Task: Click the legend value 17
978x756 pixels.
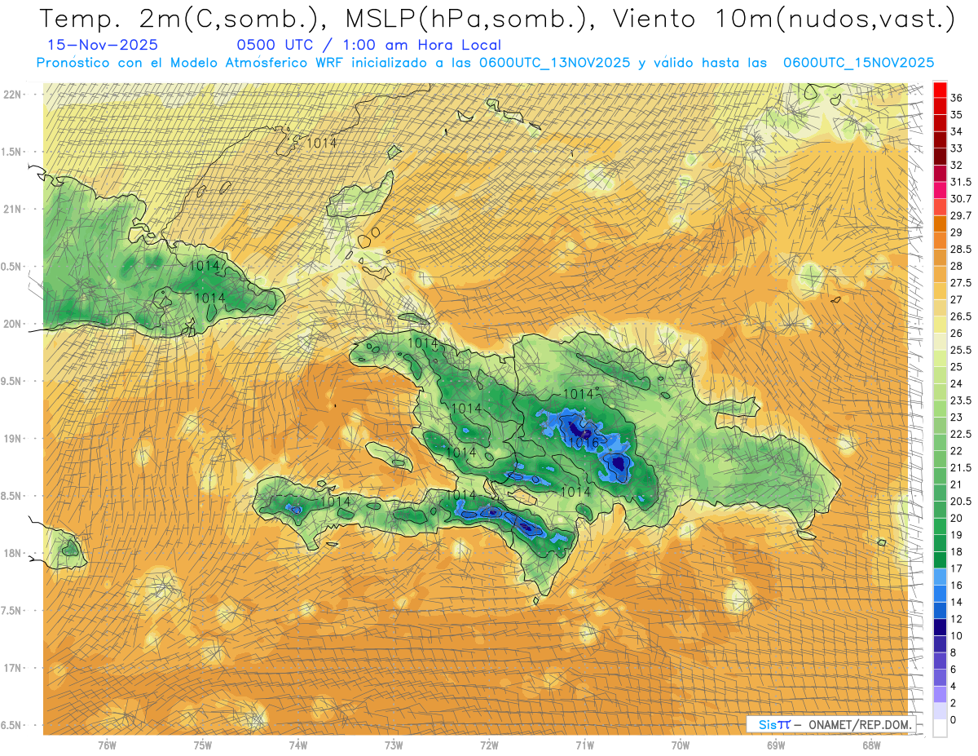Action: (x=956, y=568)
